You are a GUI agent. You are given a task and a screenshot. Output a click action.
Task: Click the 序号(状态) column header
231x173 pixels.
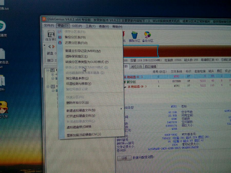coord(160,72)
